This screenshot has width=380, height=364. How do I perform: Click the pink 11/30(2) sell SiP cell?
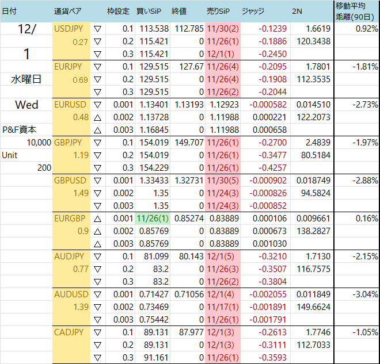click(x=223, y=29)
